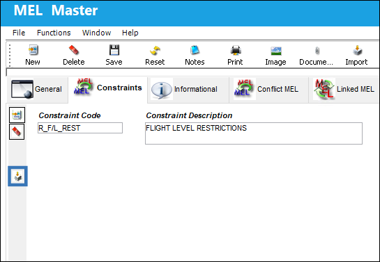Screen dimensions: 380x262
Task: Print the current MEL record
Action: pyautogui.click(x=235, y=55)
